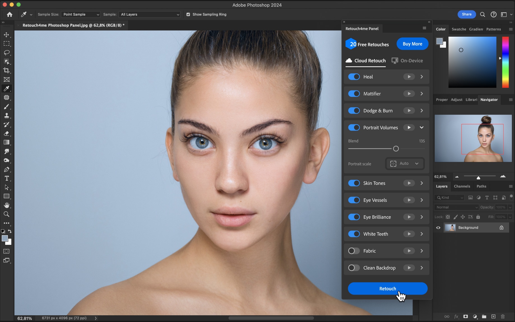The width and height of the screenshot is (515, 322).
Task: Select the Object Selection tool
Action: [x=6, y=62]
